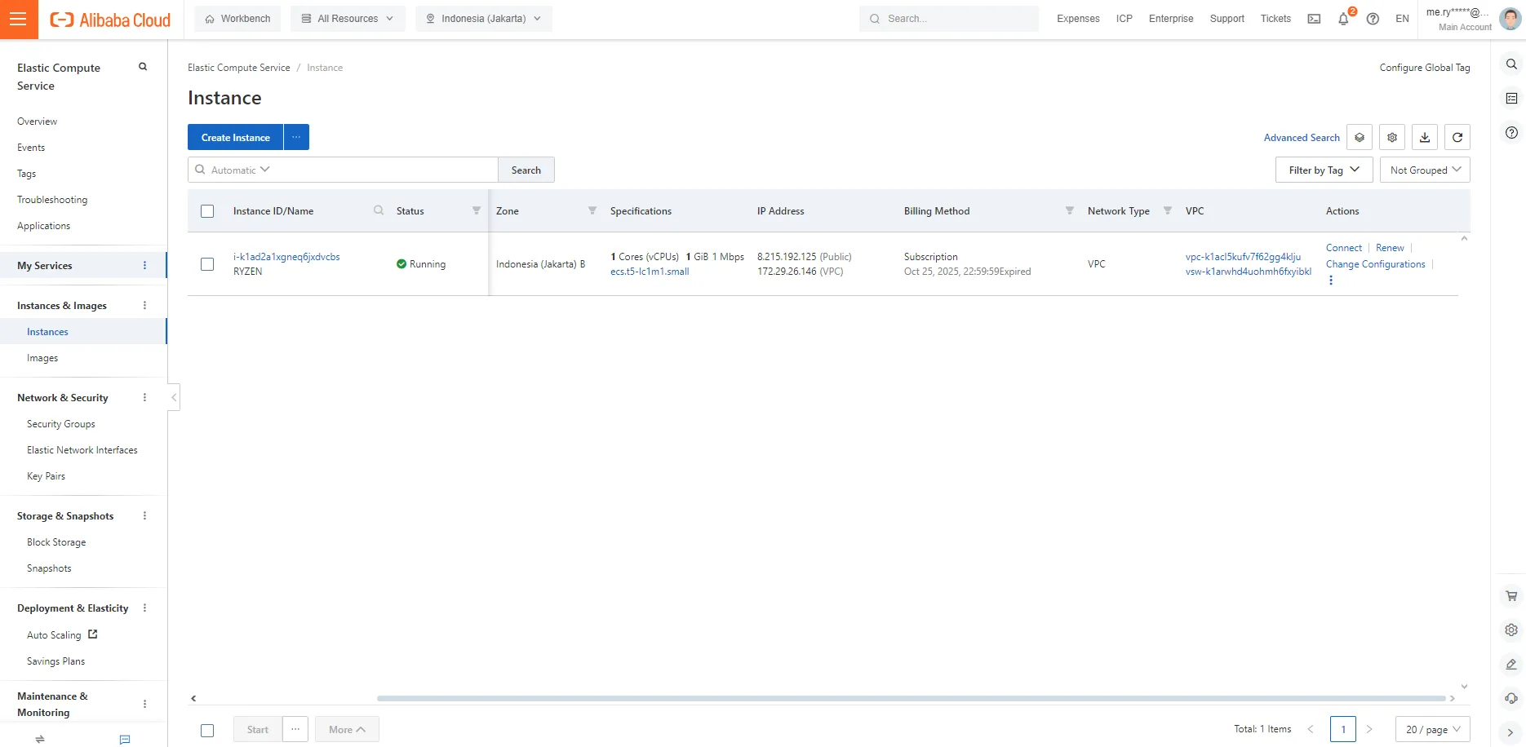Open the hamburger navigation menu

click(x=19, y=19)
